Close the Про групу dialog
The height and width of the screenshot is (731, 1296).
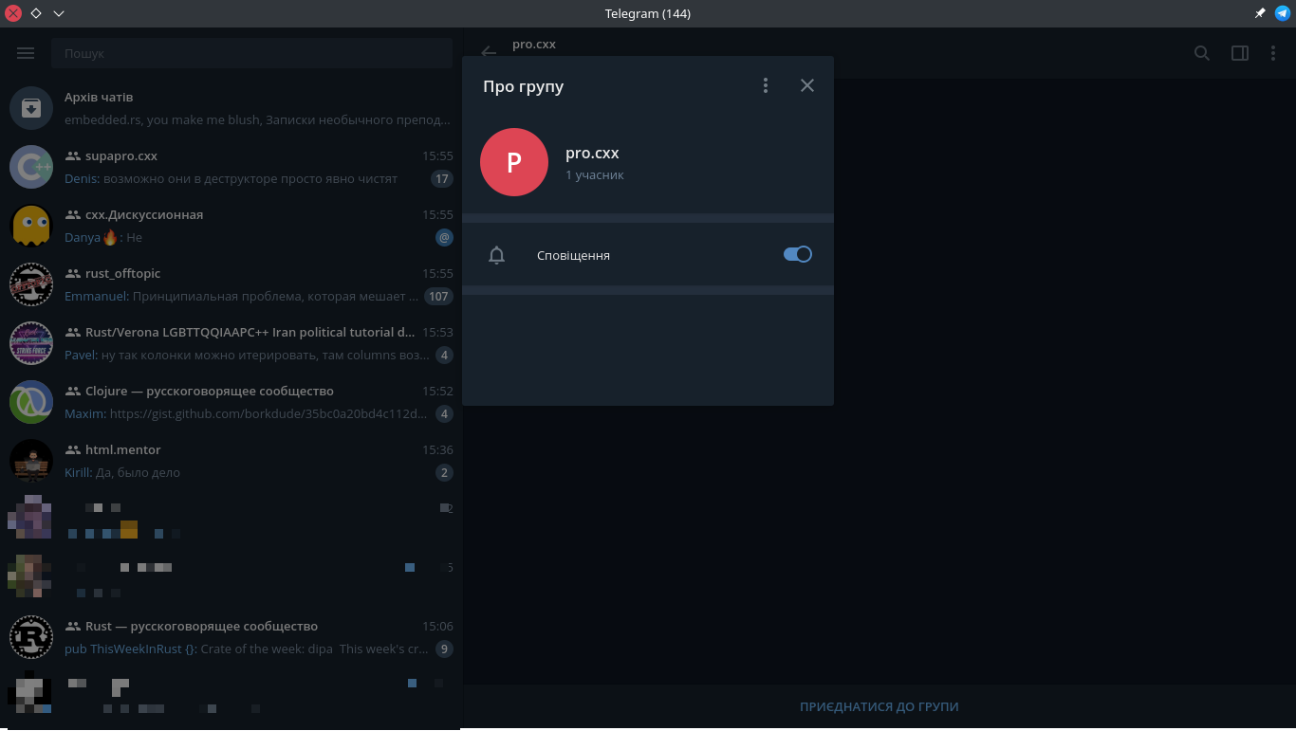807,85
